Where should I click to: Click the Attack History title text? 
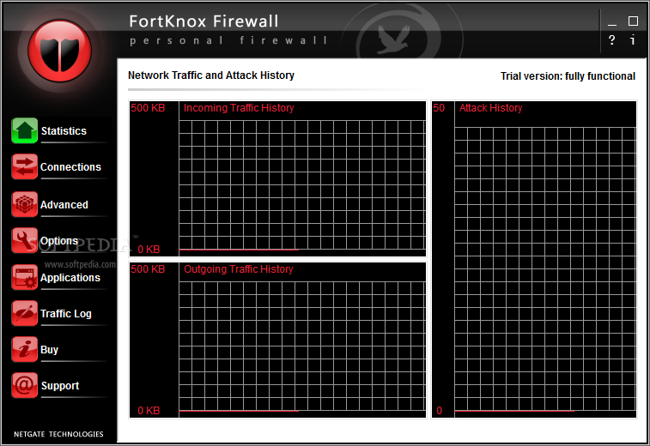pos(490,108)
